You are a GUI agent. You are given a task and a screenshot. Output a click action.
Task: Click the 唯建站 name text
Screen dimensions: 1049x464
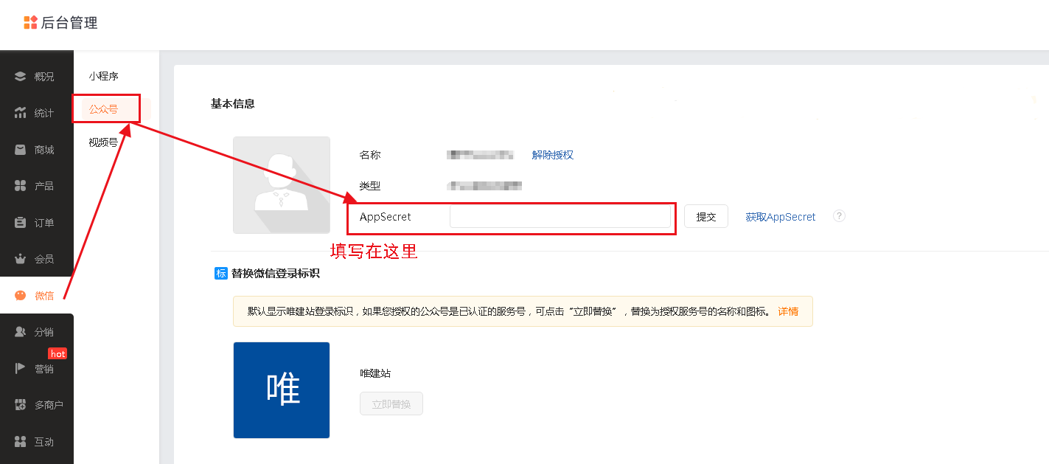click(x=375, y=373)
